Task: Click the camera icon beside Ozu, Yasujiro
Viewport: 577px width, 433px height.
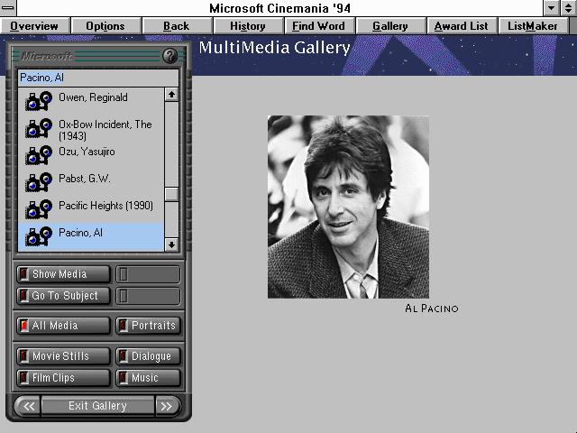Action: pyautogui.click(x=39, y=155)
